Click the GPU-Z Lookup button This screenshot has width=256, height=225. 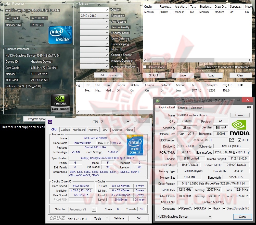click(240, 115)
